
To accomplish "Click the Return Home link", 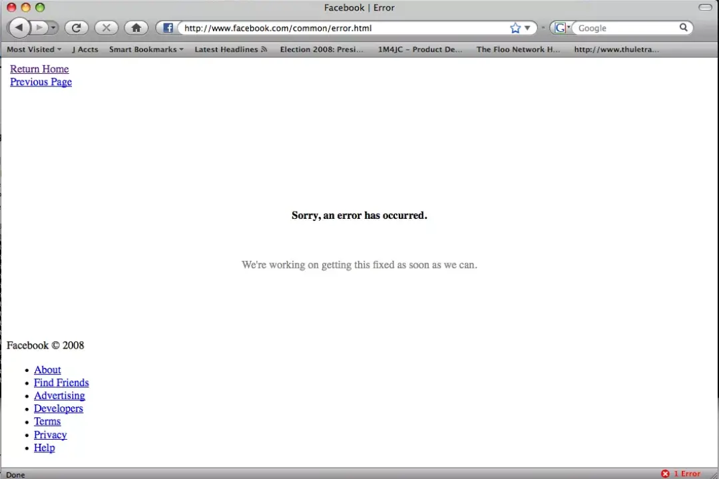I will (39, 69).
